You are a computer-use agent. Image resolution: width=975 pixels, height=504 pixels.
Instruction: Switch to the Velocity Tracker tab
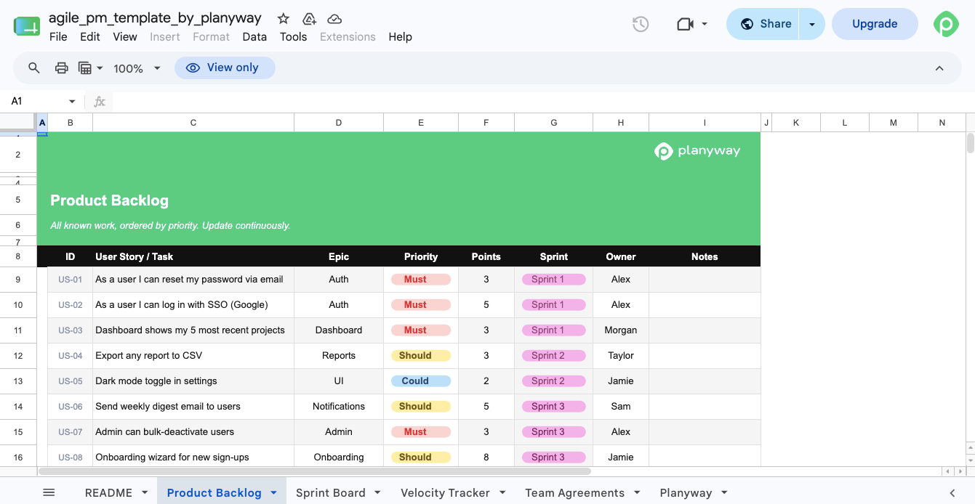tap(445, 492)
